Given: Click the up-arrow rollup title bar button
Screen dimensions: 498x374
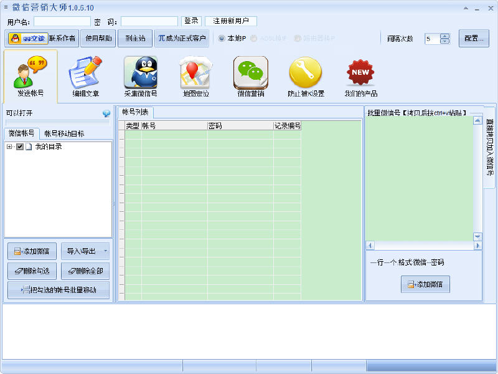Looking at the screenshot, I should point(466,8).
